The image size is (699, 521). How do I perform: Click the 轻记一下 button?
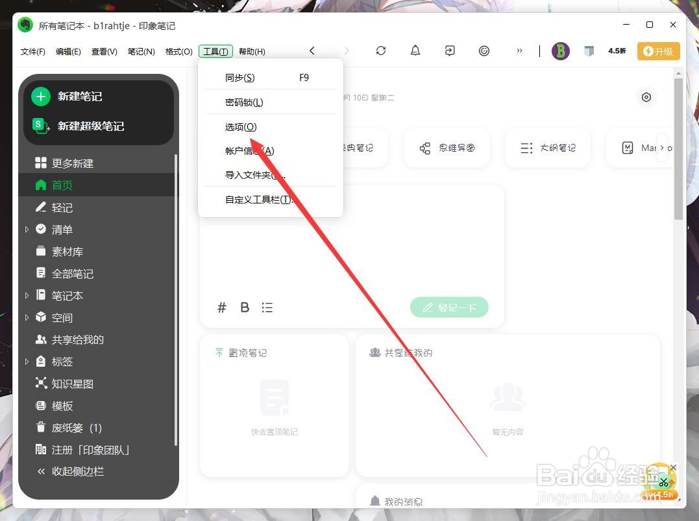click(x=449, y=307)
